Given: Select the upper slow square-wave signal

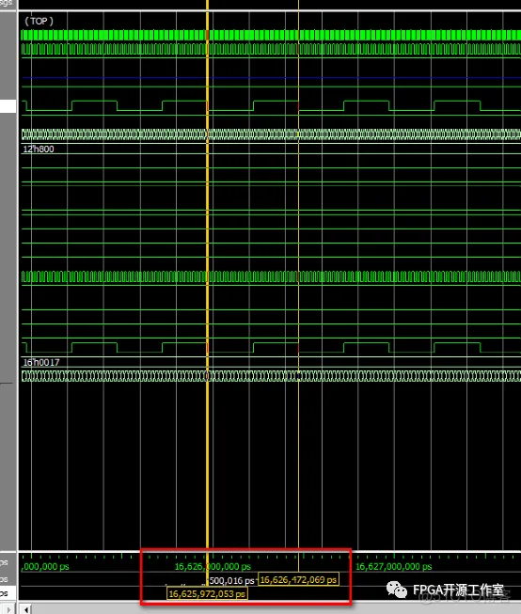Looking at the screenshot, I should click(x=271, y=105).
